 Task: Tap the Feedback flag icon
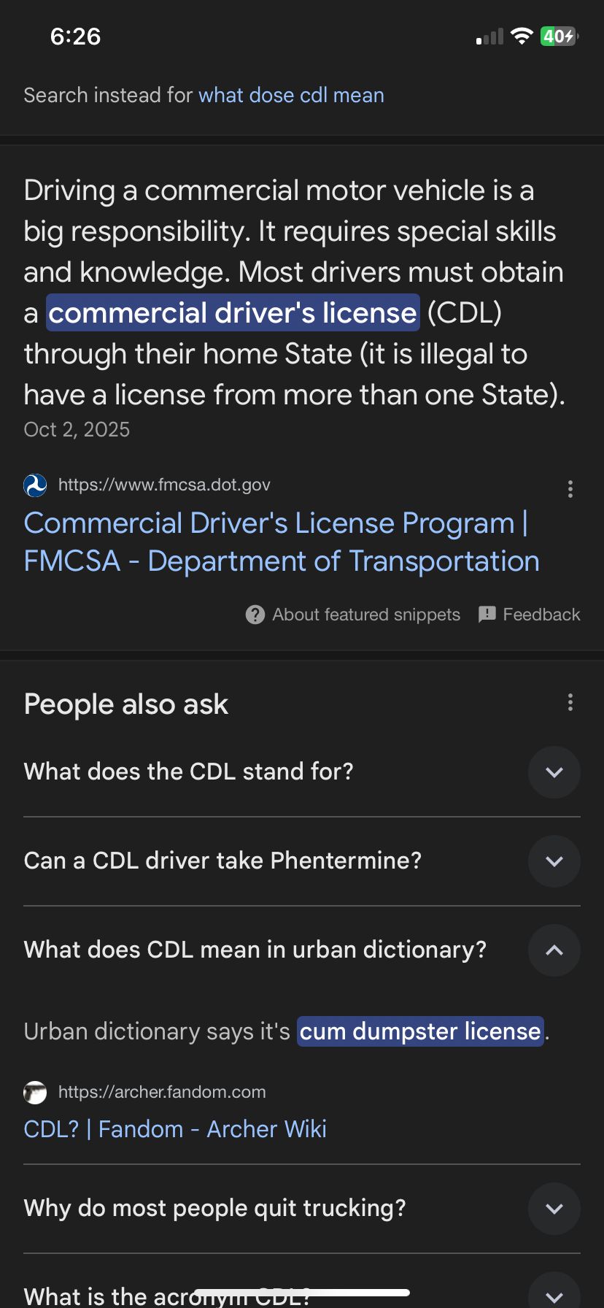pyautogui.click(x=487, y=615)
